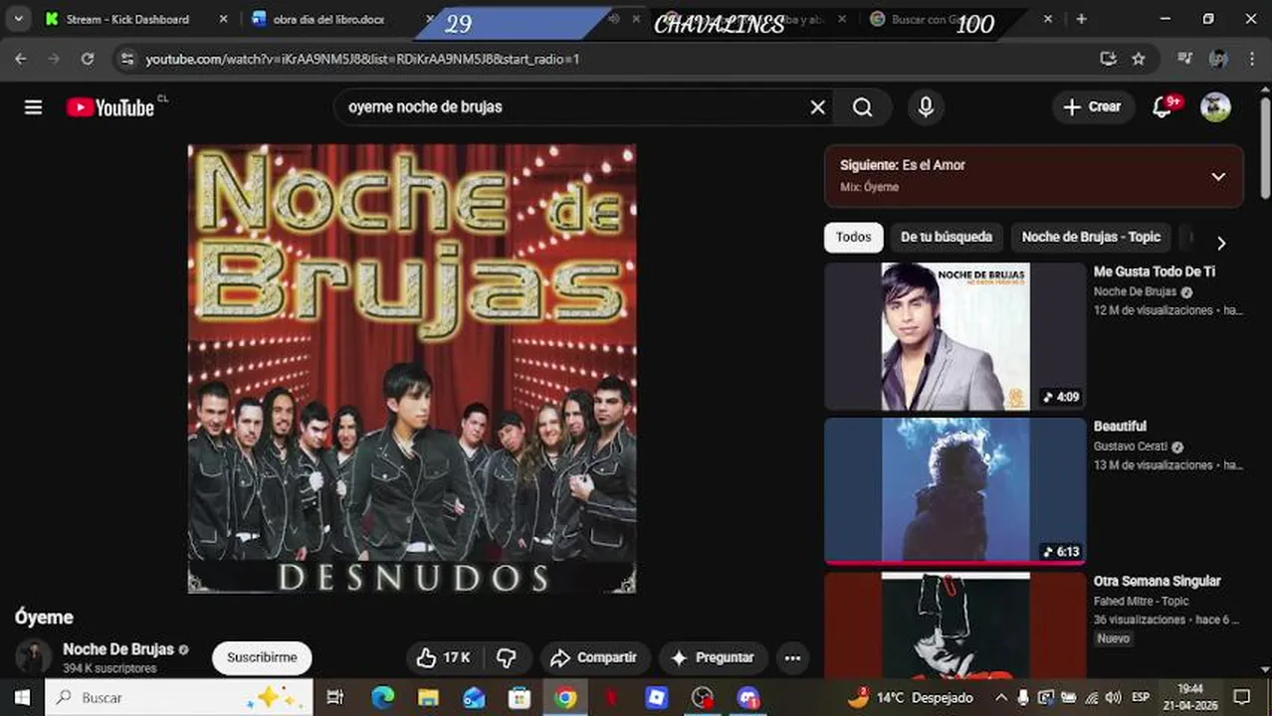Close the Stream - Kick Dashboard tab
Screen dimensions: 1272x716
coord(223,19)
